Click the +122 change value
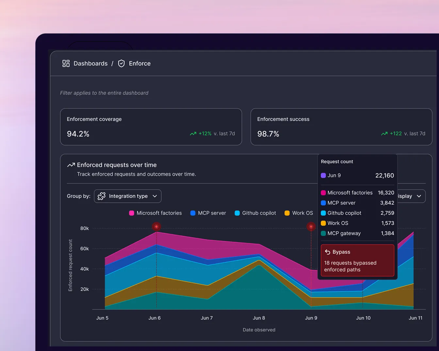The image size is (439, 351). [x=396, y=134]
